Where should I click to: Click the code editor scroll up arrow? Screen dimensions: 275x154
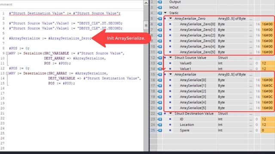(x=146, y=3)
